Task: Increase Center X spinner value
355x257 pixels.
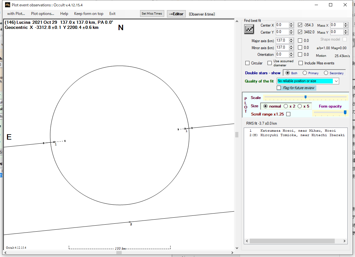Action: click(291, 24)
